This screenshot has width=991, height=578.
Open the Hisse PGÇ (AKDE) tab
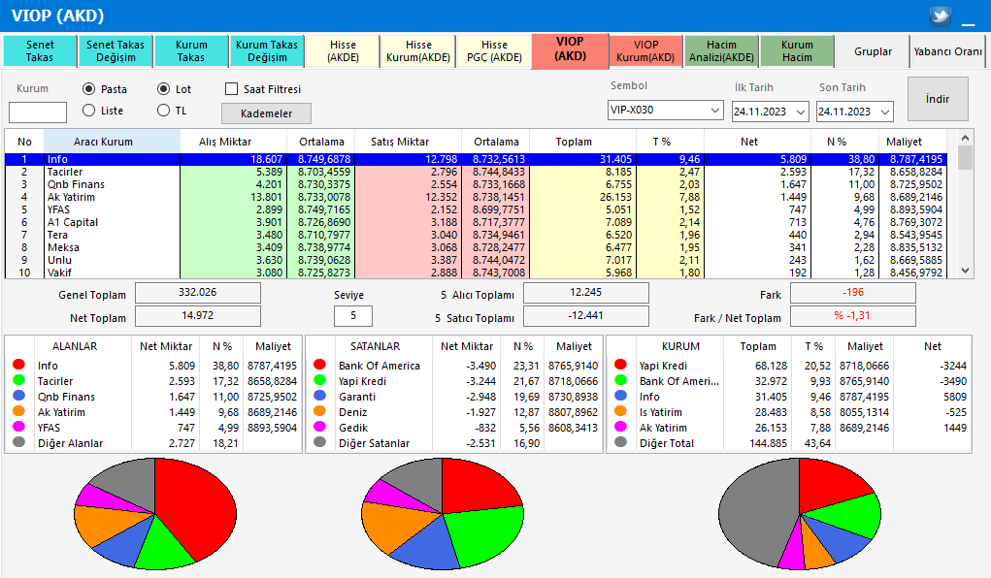[494, 51]
